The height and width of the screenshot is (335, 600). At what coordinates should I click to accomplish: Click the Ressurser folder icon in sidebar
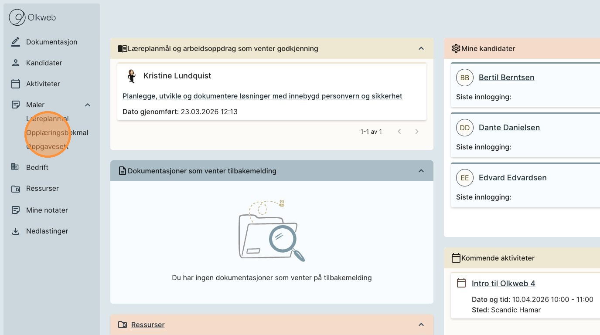click(x=16, y=189)
